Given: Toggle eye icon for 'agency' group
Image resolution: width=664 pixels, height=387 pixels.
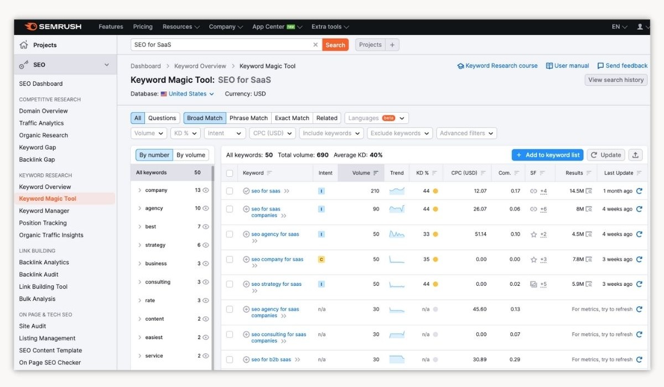Looking at the screenshot, I should coord(206,208).
